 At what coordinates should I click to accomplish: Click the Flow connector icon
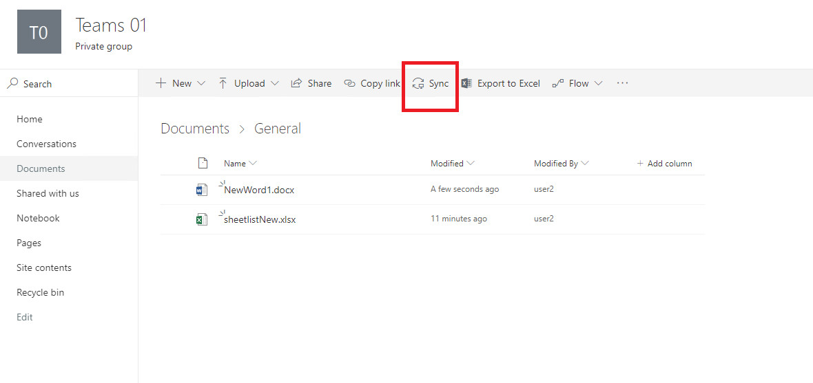pyautogui.click(x=558, y=83)
